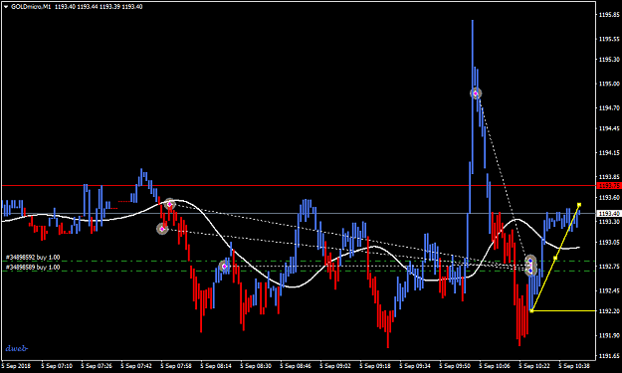Select the trade marker near 08:14 on order line

point(224,267)
